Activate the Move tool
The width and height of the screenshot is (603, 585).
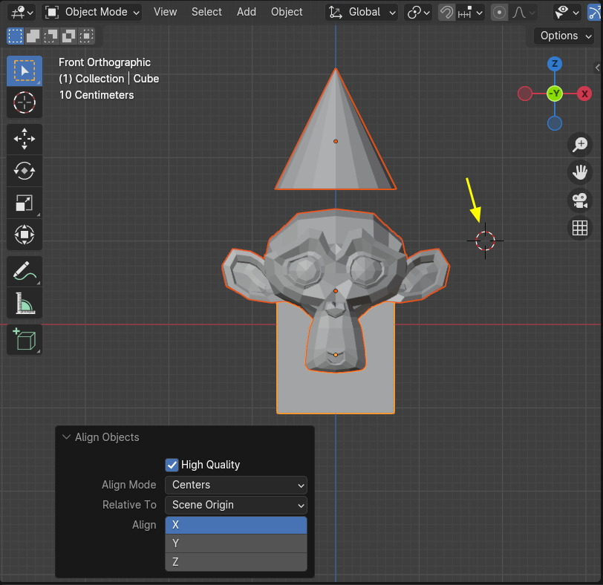click(x=25, y=139)
